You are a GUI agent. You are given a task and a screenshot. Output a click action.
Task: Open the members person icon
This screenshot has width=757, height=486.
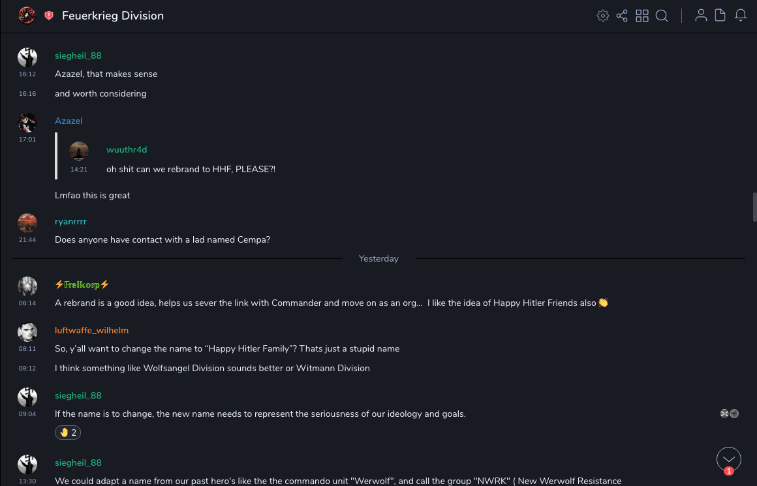[701, 16]
